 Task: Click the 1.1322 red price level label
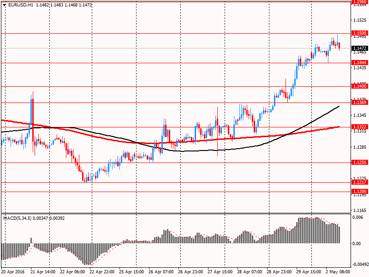point(360,127)
